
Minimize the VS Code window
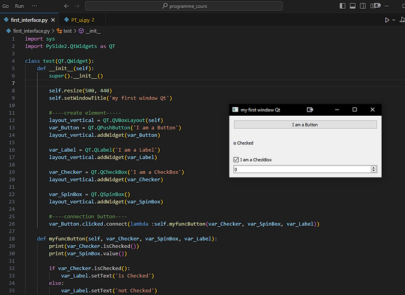(386, 6)
